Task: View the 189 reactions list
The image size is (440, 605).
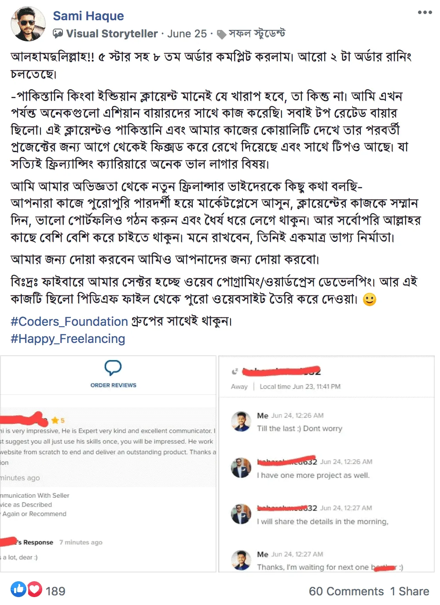Action: (55, 591)
